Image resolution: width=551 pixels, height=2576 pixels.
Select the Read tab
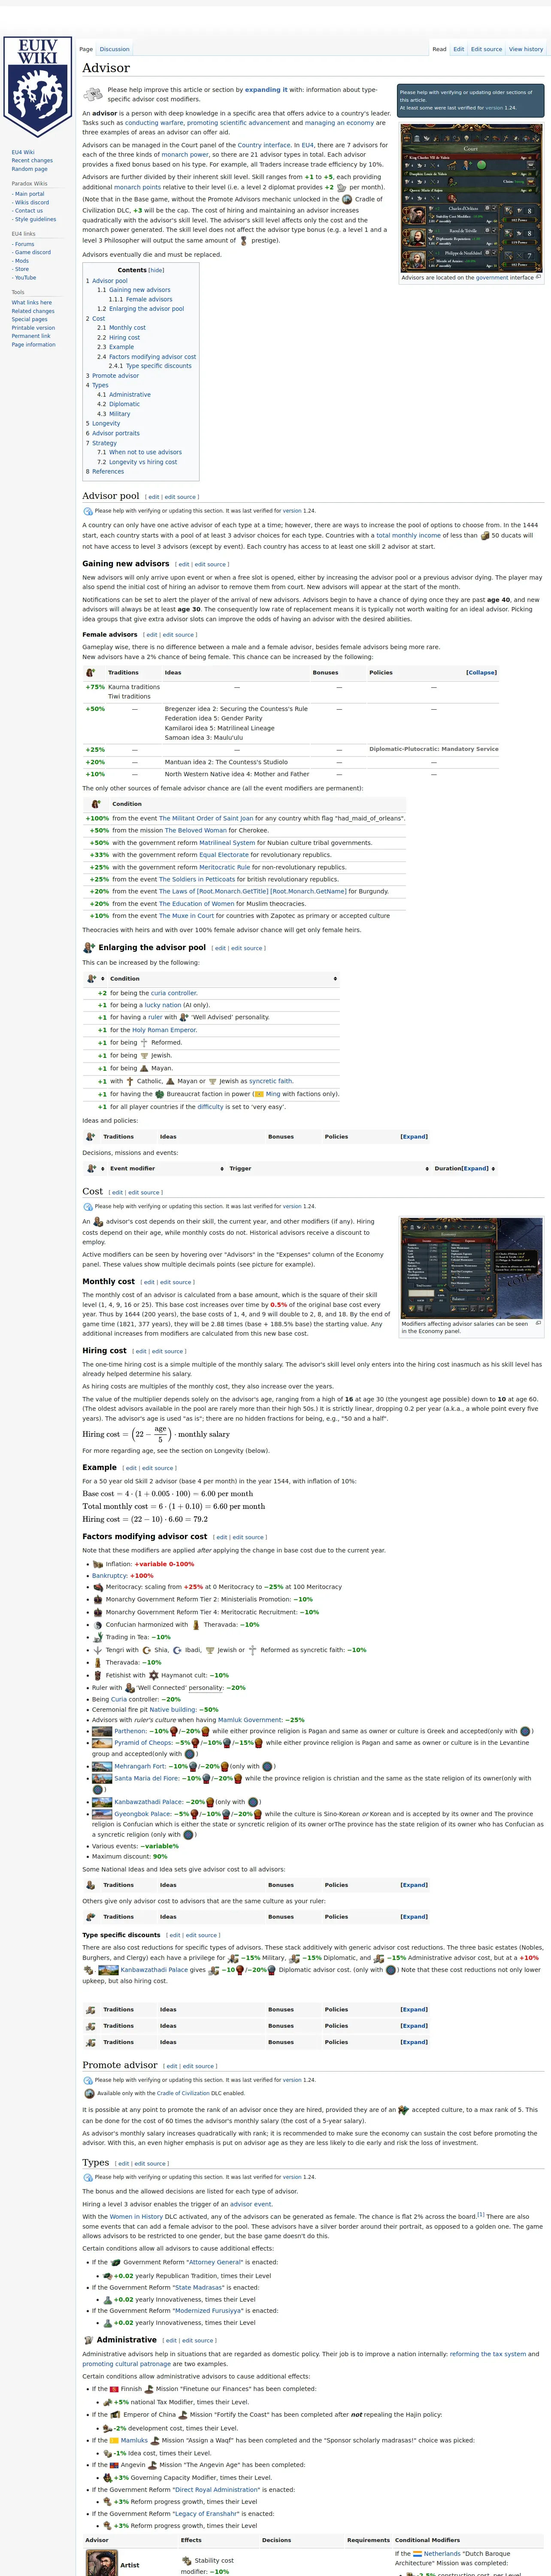point(439,49)
